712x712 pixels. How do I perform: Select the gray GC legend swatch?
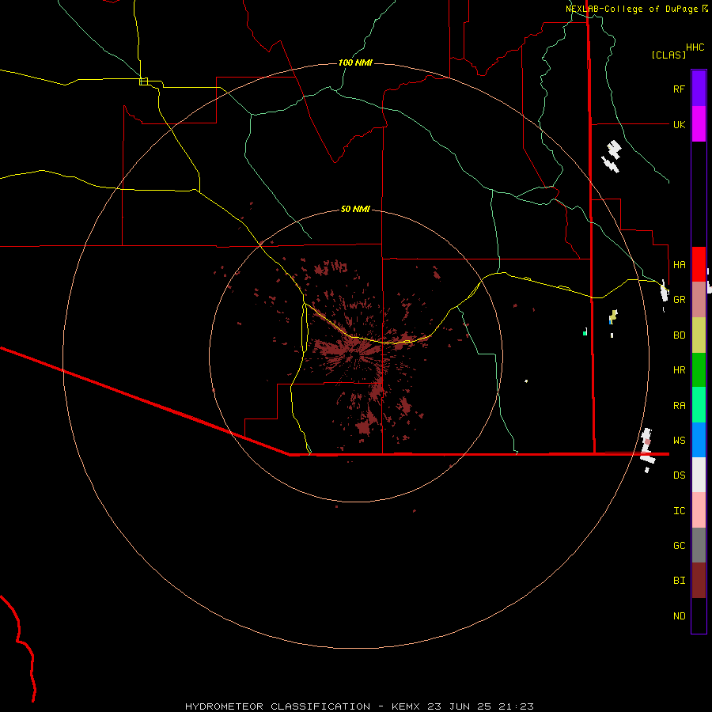tap(699, 545)
